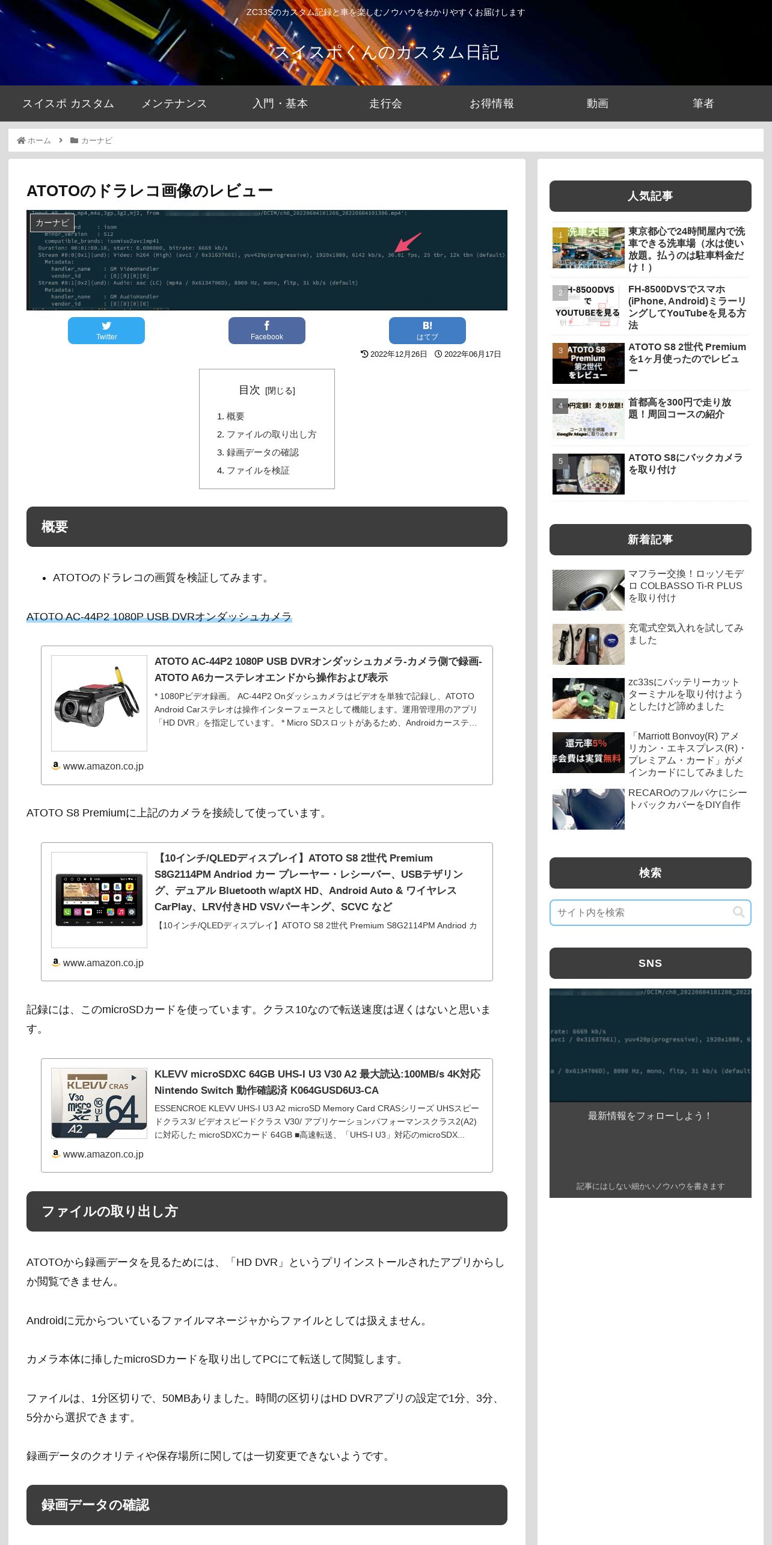This screenshot has height=1545, width=772.
Task: Go to カーナビ breadcrumb link
Action: coord(97,140)
